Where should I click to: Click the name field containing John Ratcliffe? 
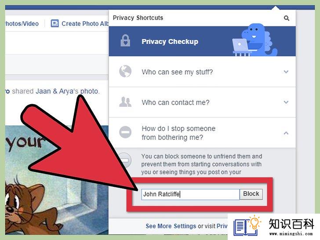click(x=190, y=194)
